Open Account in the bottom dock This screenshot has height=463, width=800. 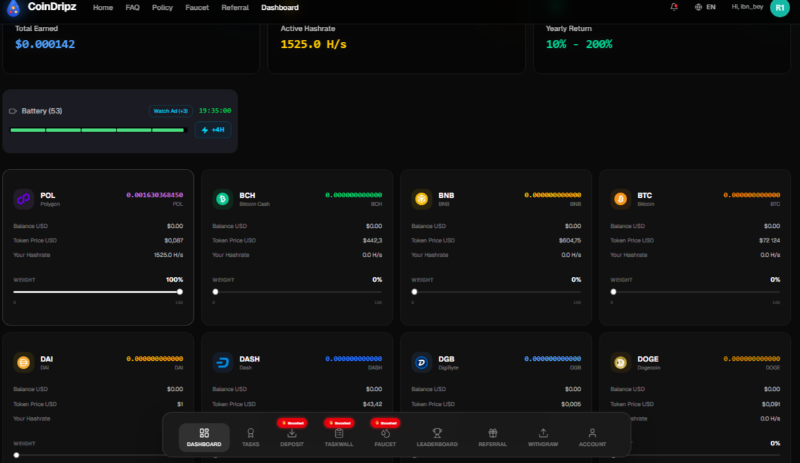(x=592, y=437)
